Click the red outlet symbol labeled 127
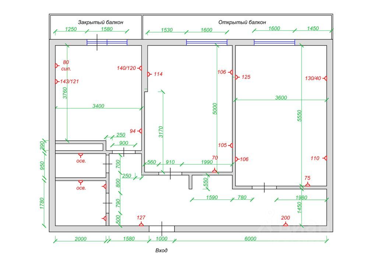 click(141, 224)
